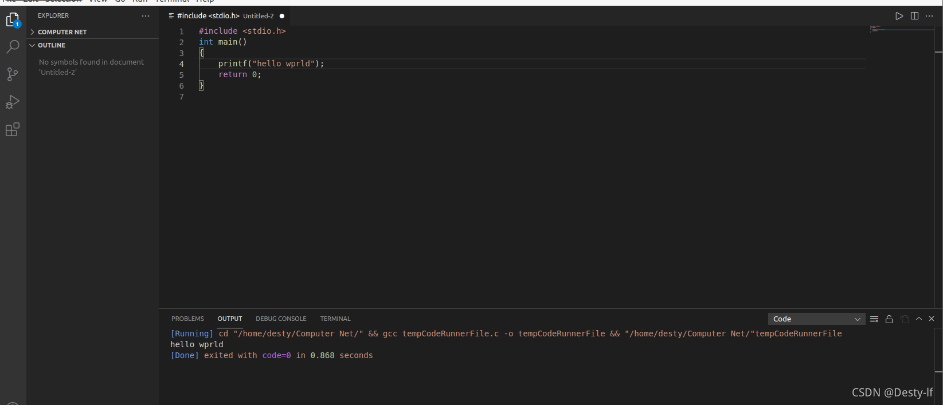The image size is (943, 405).
Task: Click line number 7 in the gutter
Action: (181, 97)
